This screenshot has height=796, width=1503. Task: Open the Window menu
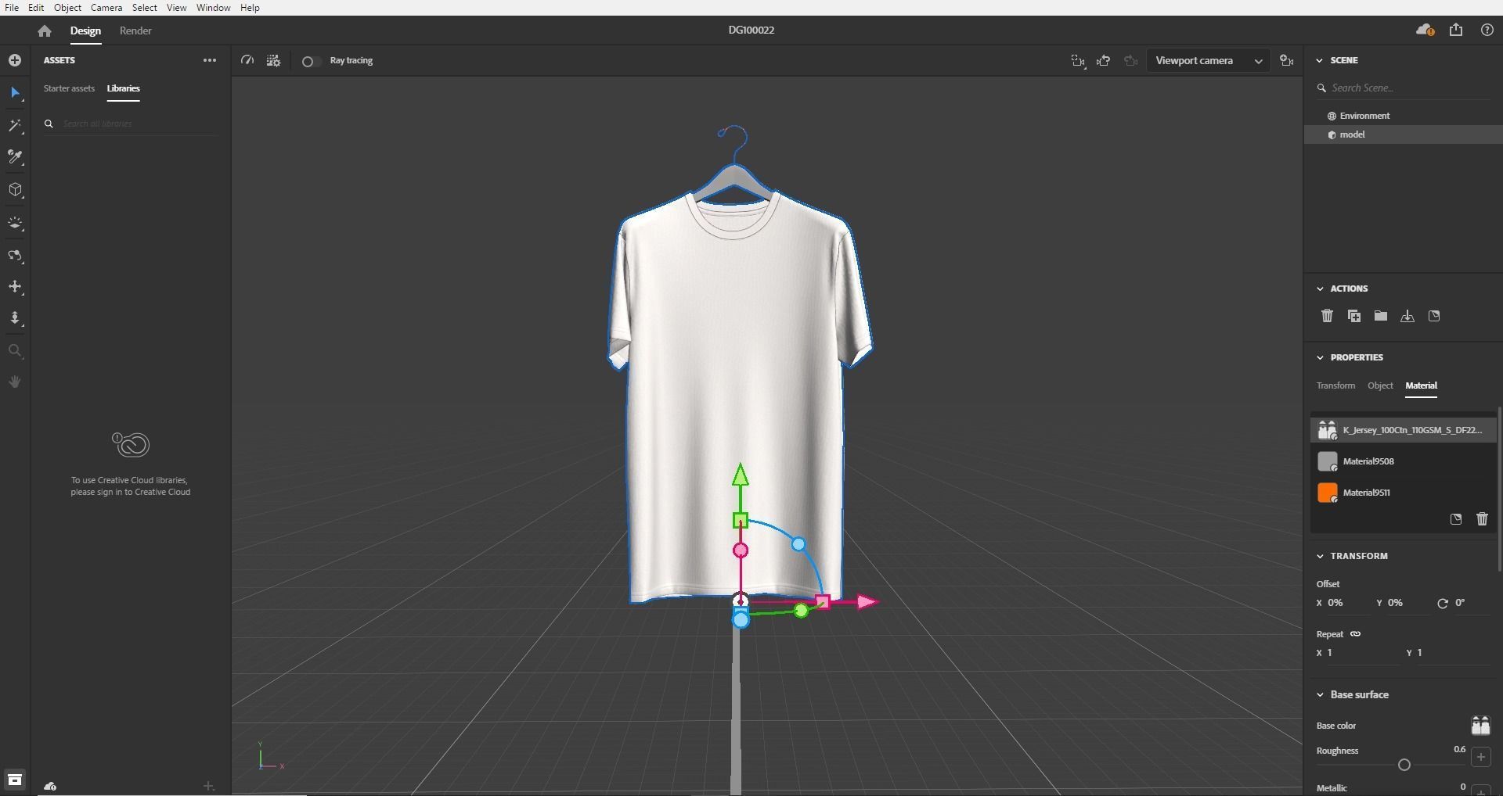pyautogui.click(x=213, y=8)
